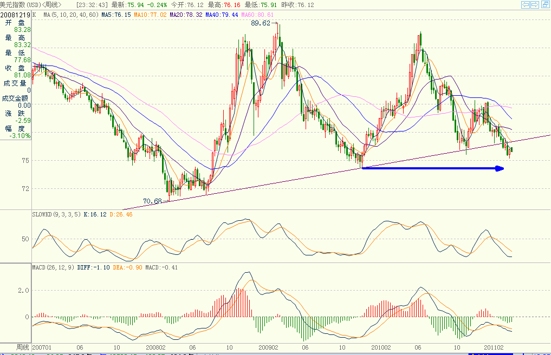Click the clock readout [23:32:43]
Screen dimensions: 551x355
click(x=92, y=5)
